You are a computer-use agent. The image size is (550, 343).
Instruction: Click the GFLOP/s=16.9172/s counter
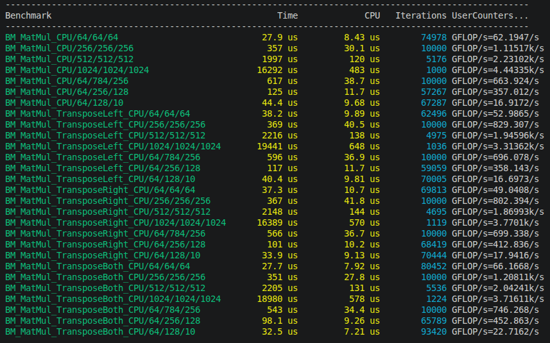[x=495, y=103]
